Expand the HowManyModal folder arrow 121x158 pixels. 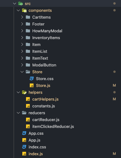pos(22,31)
